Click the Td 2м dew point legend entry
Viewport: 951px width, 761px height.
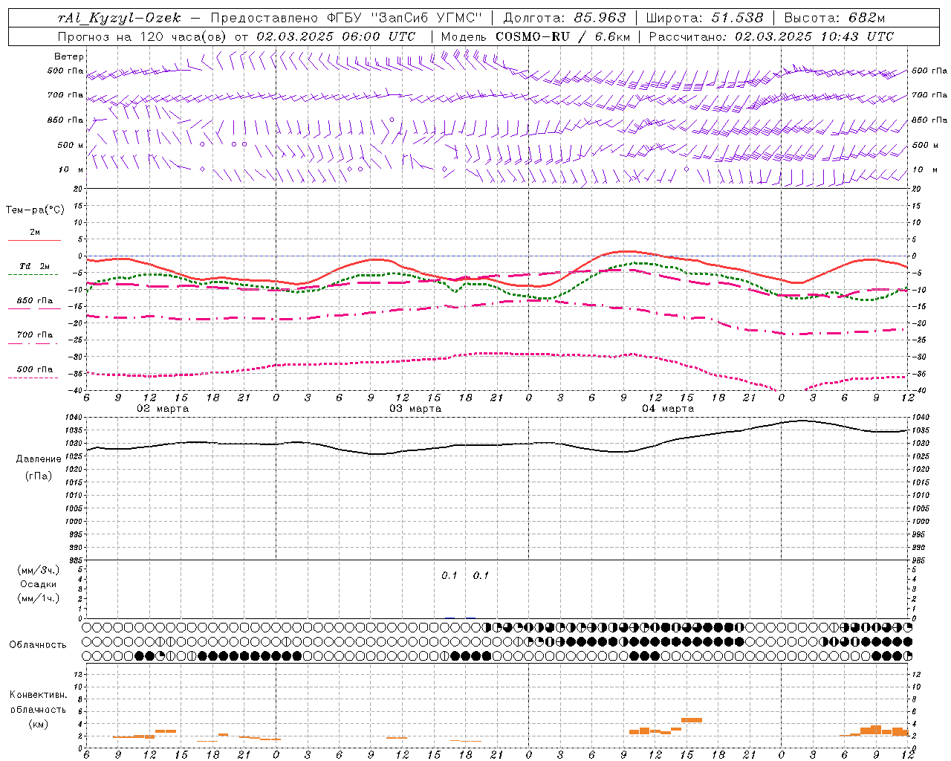(34, 266)
